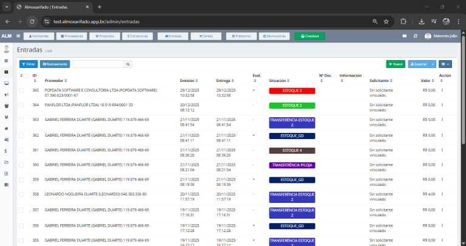Click the red ESTOQUE 3 status badge
Screen dimensions: 466x246
tap(292, 91)
